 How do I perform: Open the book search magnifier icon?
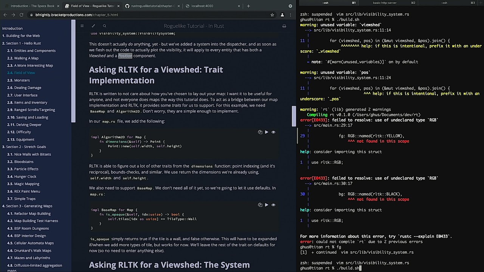tap(105, 26)
